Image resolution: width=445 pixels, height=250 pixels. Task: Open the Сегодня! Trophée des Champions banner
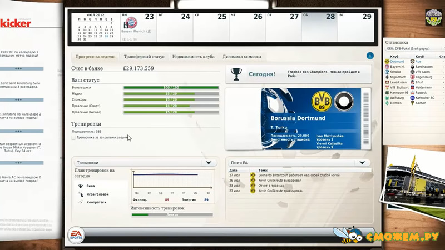pos(298,74)
